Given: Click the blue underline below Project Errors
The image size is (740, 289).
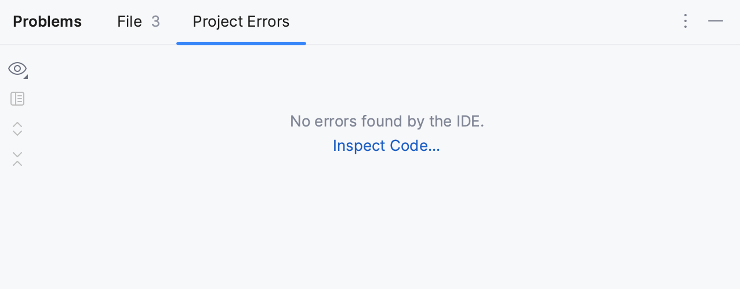Looking at the screenshot, I should coord(241,43).
